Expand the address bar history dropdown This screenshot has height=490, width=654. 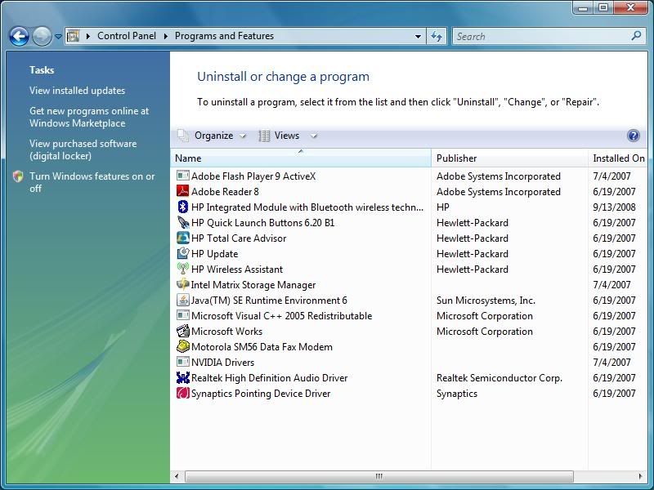[x=418, y=36]
